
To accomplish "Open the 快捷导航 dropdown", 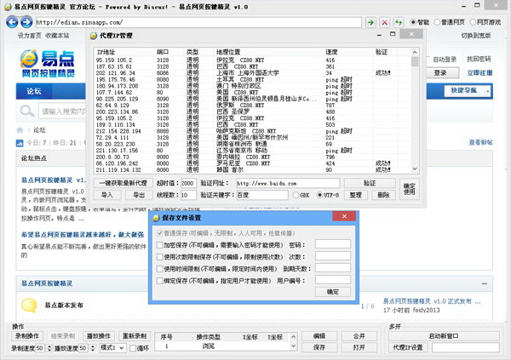I will point(467,91).
